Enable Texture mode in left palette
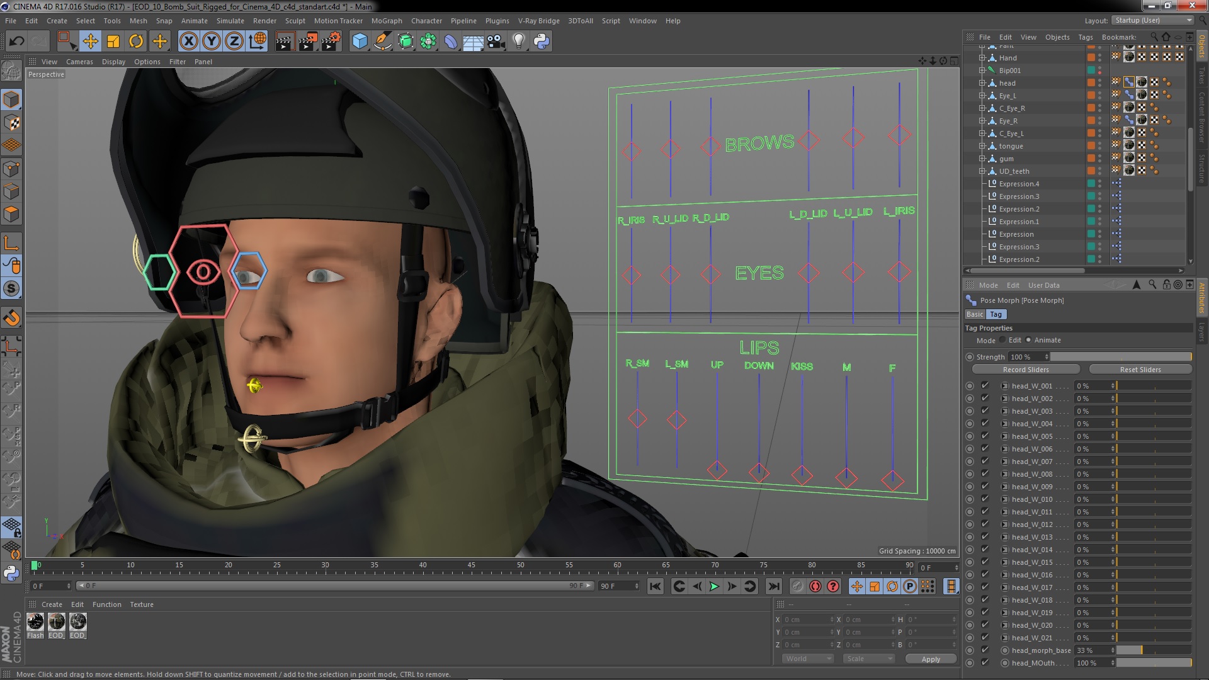This screenshot has height=680, width=1209. (x=11, y=123)
